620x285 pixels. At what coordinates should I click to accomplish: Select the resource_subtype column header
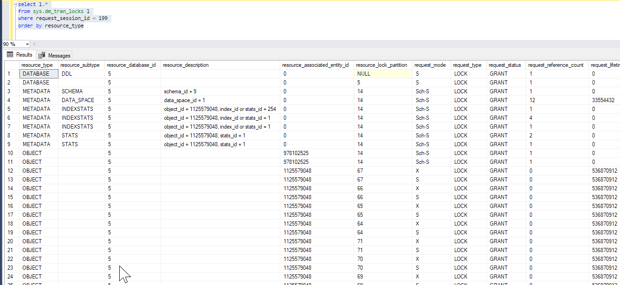80,65
